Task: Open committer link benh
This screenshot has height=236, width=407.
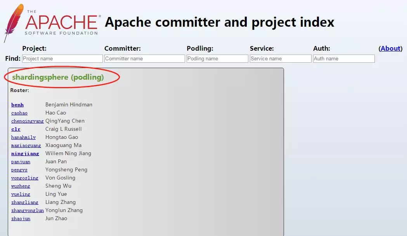Action: tap(17, 105)
